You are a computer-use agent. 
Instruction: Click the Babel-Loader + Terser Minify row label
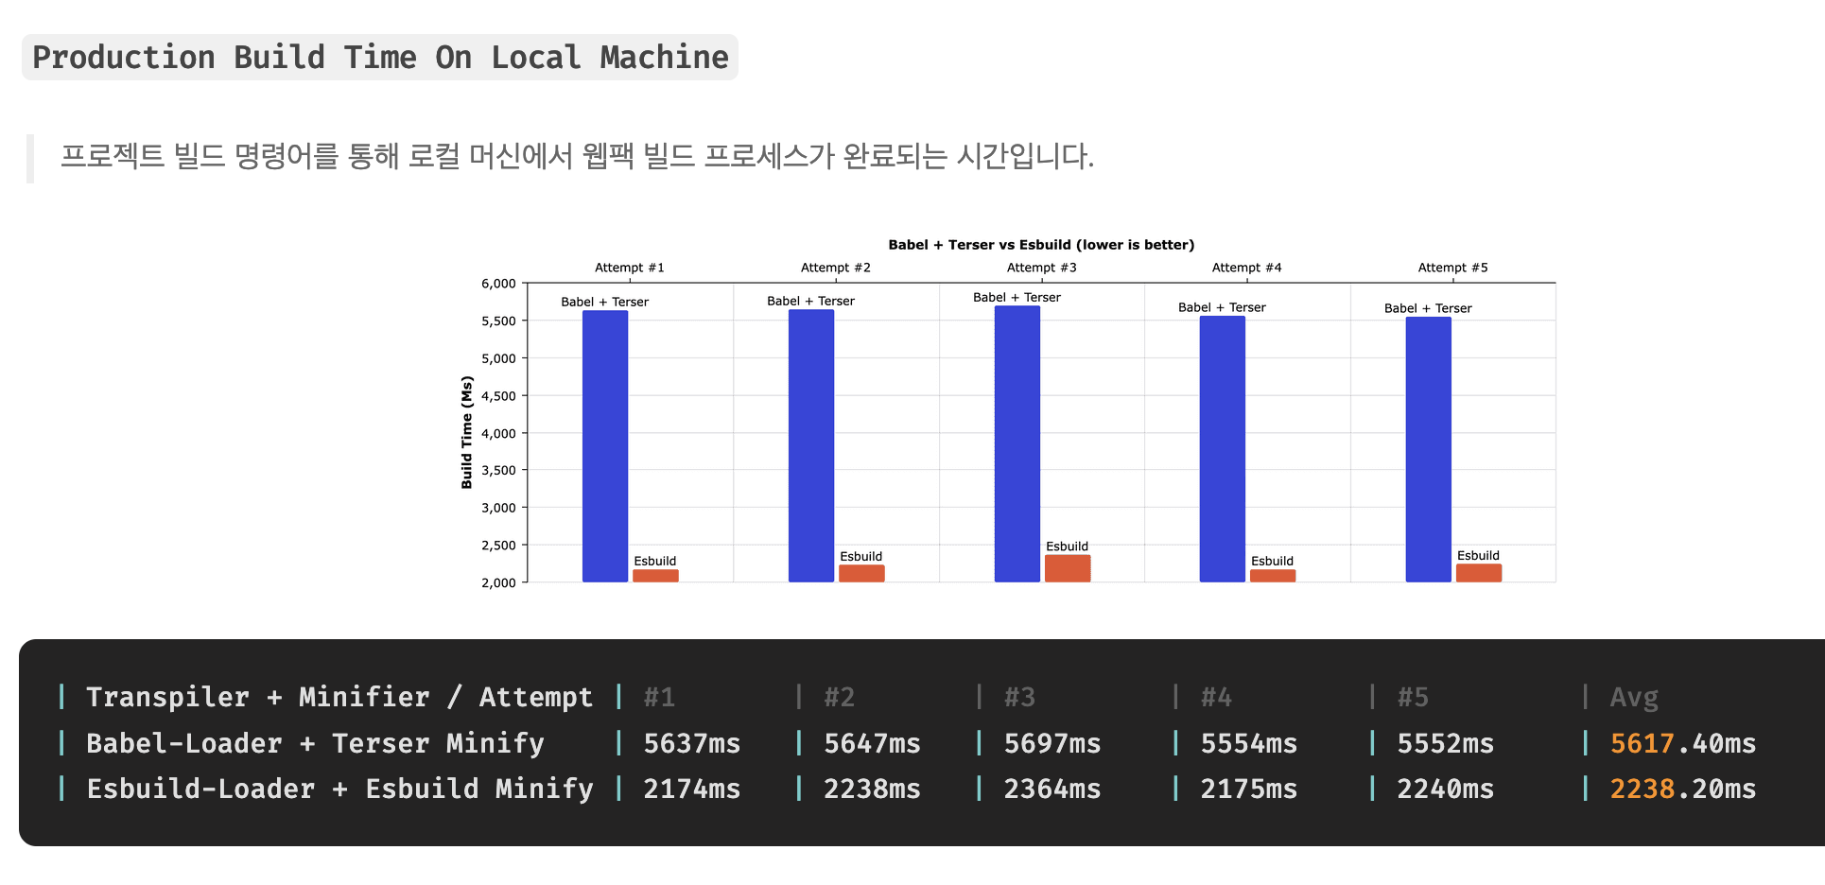pos(316,743)
